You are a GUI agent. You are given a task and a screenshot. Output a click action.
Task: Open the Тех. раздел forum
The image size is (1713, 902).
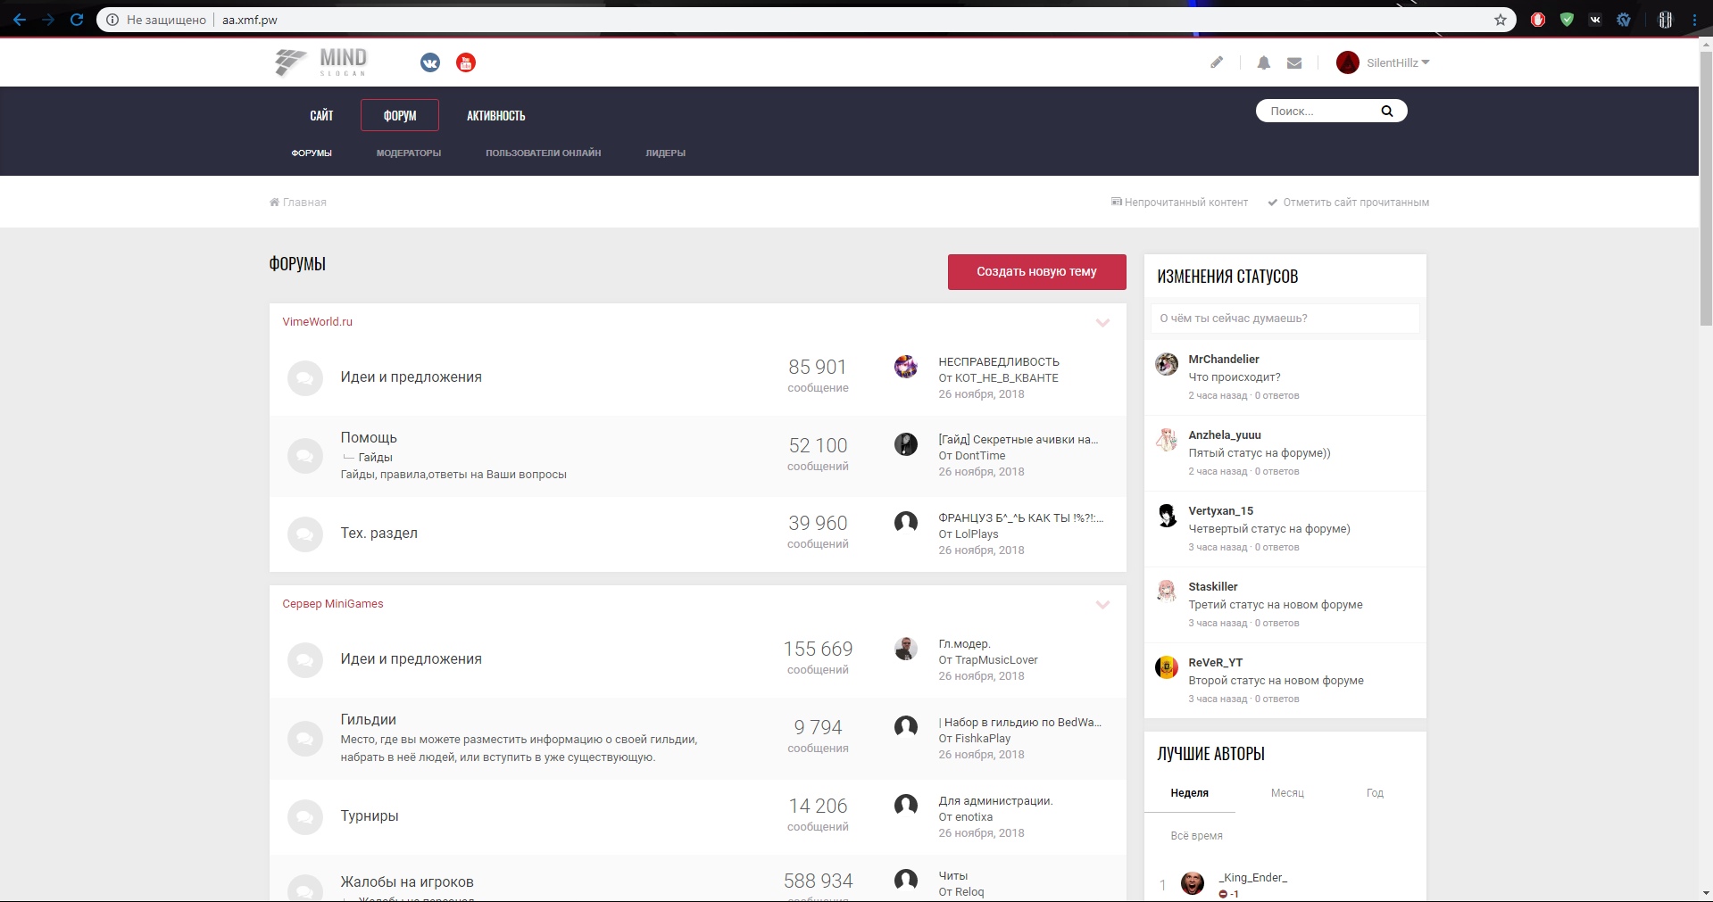click(x=378, y=533)
